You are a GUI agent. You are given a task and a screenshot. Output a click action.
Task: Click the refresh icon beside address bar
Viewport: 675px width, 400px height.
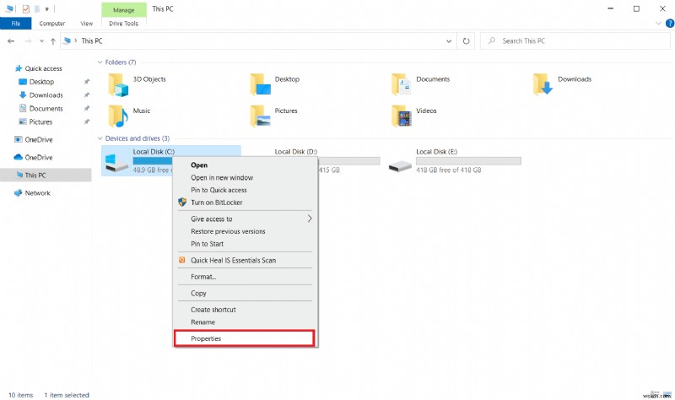466,41
